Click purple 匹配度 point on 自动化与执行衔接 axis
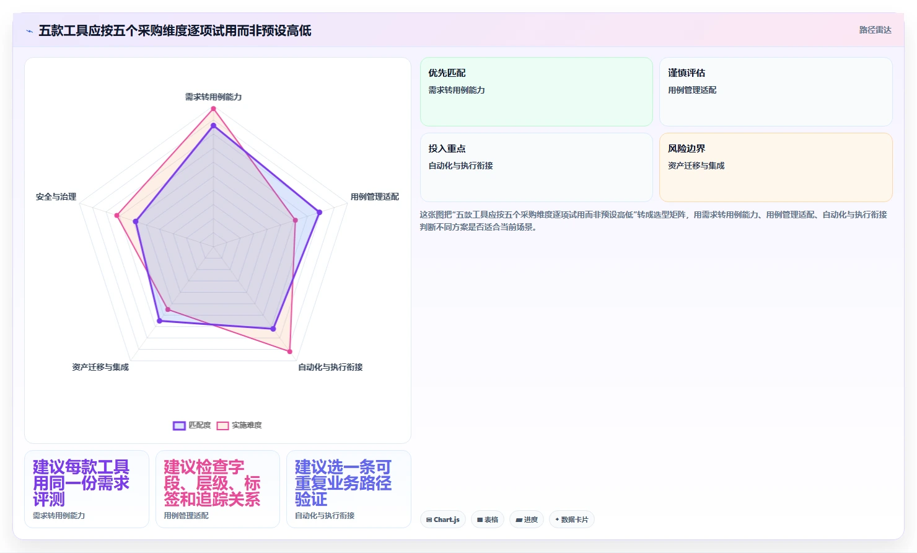 point(273,328)
